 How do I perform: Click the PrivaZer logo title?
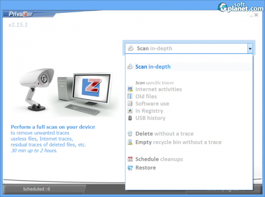point(21,14)
